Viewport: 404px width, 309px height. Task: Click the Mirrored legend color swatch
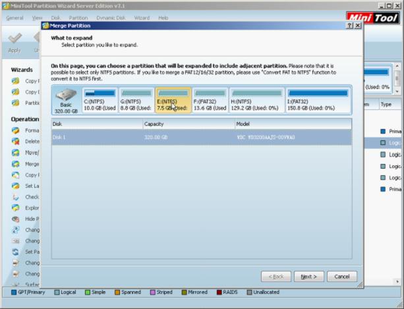click(x=185, y=293)
